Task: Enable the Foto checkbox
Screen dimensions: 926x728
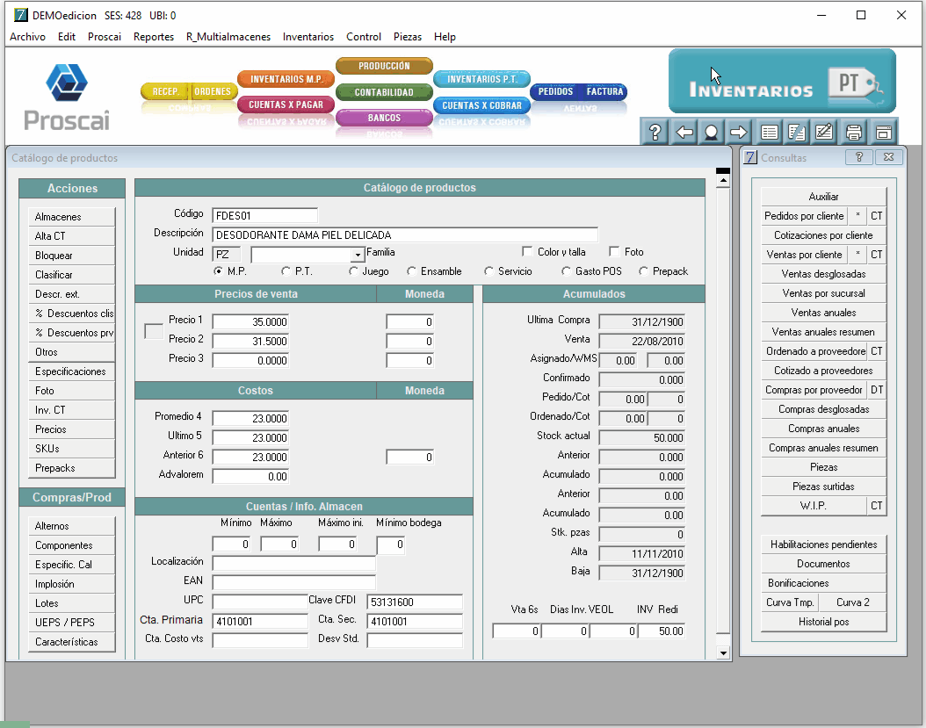Action: click(614, 251)
